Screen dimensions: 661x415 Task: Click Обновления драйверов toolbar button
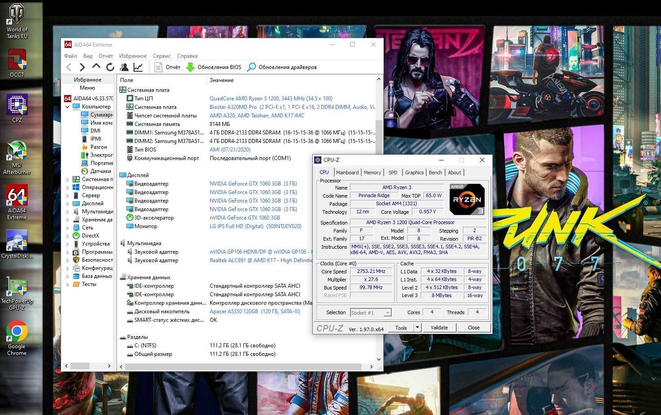pyautogui.click(x=282, y=67)
